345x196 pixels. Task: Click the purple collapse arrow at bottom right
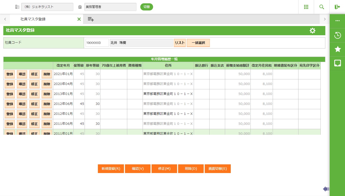pos(326,189)
